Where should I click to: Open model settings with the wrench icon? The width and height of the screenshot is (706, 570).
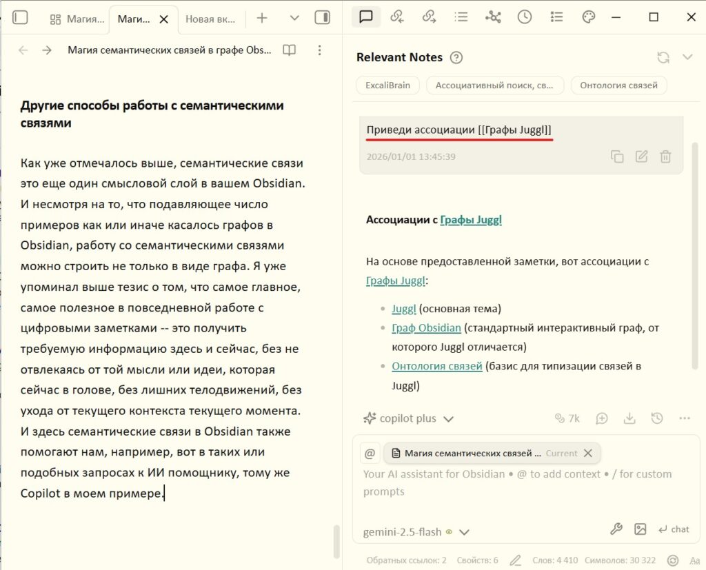click(616, 529)
